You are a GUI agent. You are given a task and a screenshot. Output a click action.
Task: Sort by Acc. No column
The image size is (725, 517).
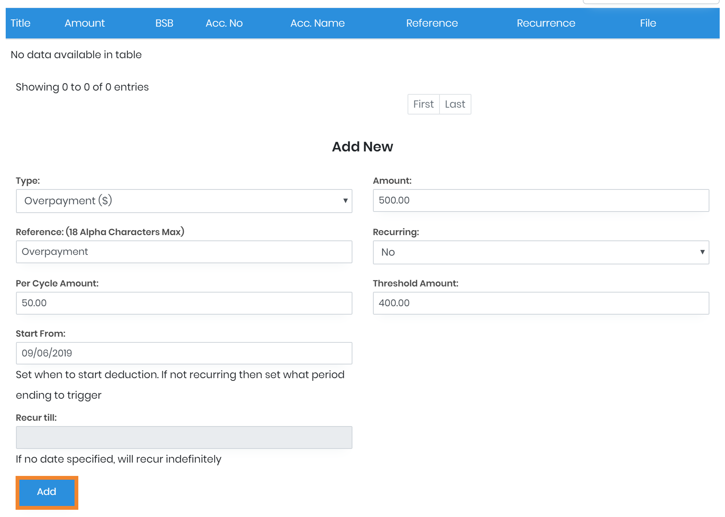tap(224, 23)
